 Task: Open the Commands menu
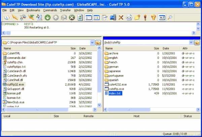[50, 10]
